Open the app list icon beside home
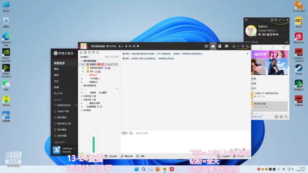This screenshot has width=308, height=173. tap(219, 46)
